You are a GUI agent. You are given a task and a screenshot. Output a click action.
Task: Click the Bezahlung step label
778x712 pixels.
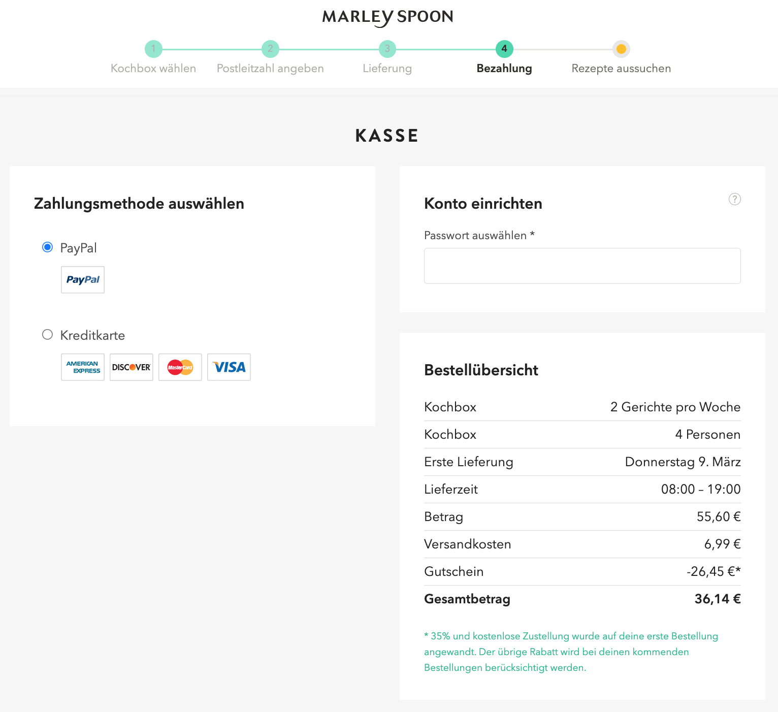tap(504, 68)
